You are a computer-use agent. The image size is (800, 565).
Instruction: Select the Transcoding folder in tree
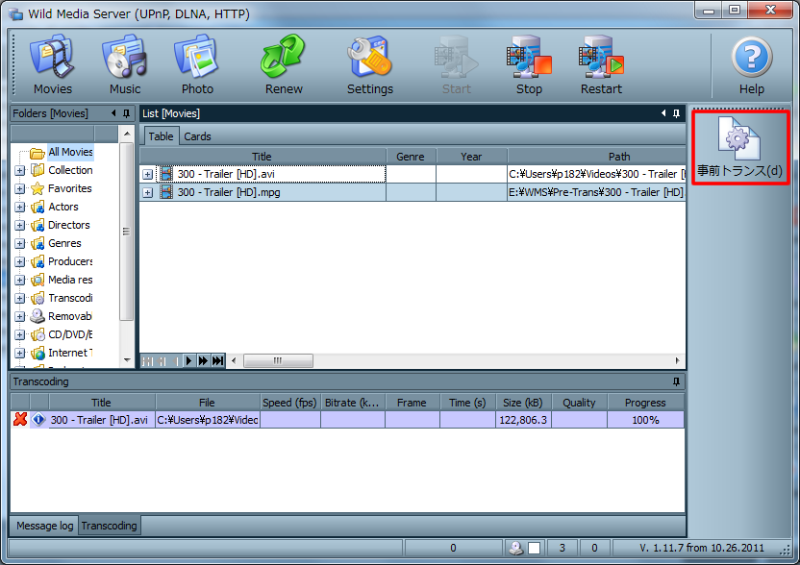pyautogui.click(x=70, y=298)
